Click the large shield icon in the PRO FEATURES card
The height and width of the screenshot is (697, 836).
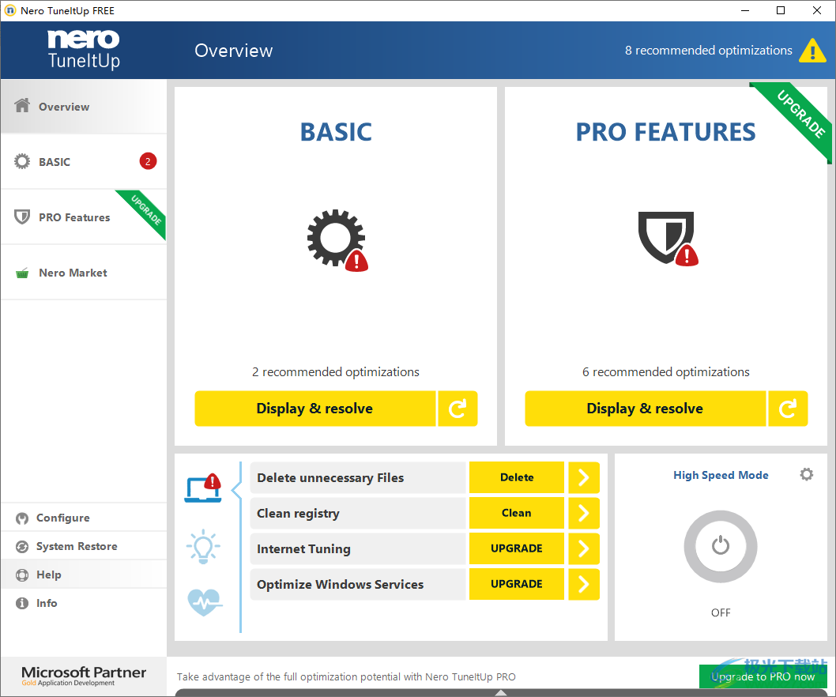668,239
